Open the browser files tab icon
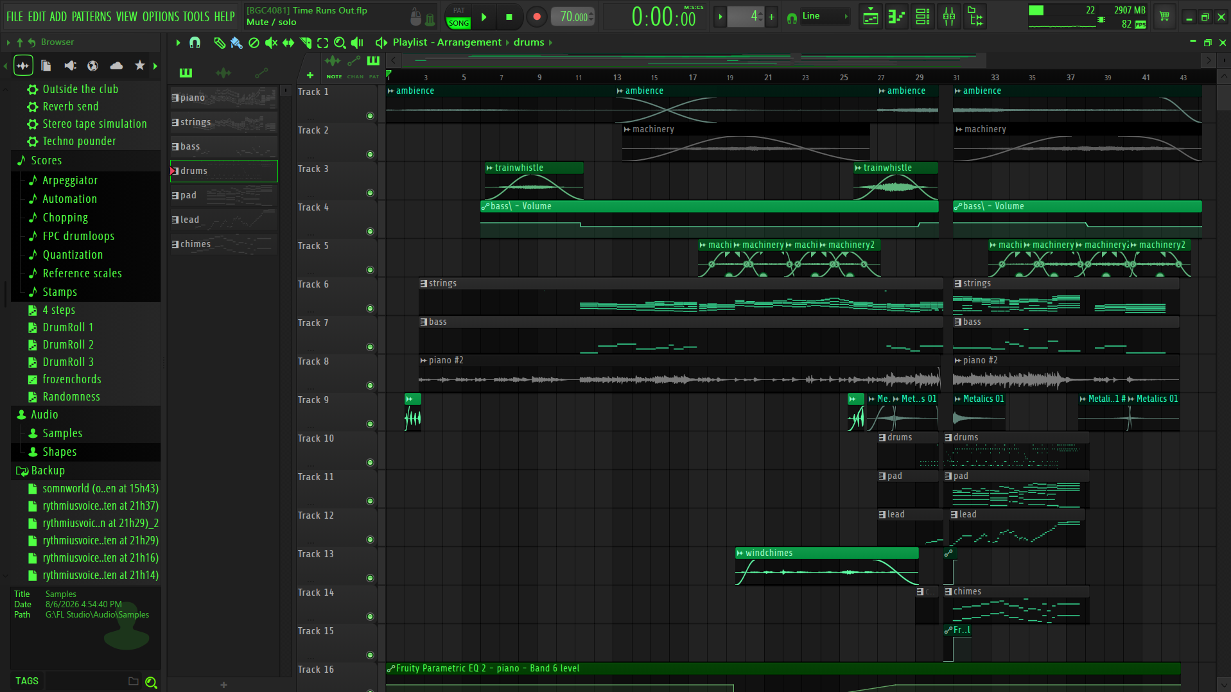Screen dimensions: 1231x692 coord(46,65)
